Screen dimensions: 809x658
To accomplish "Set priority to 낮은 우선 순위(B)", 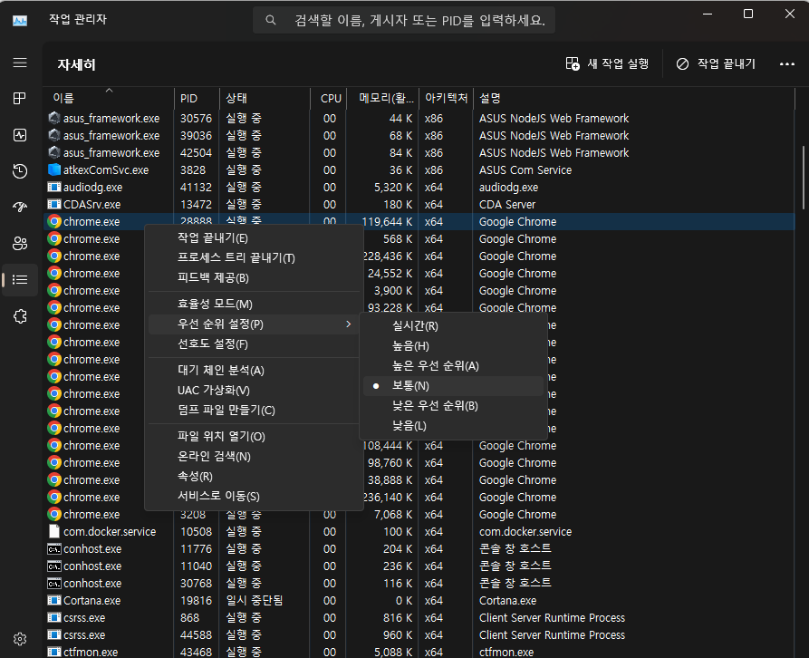I will 453,406.
